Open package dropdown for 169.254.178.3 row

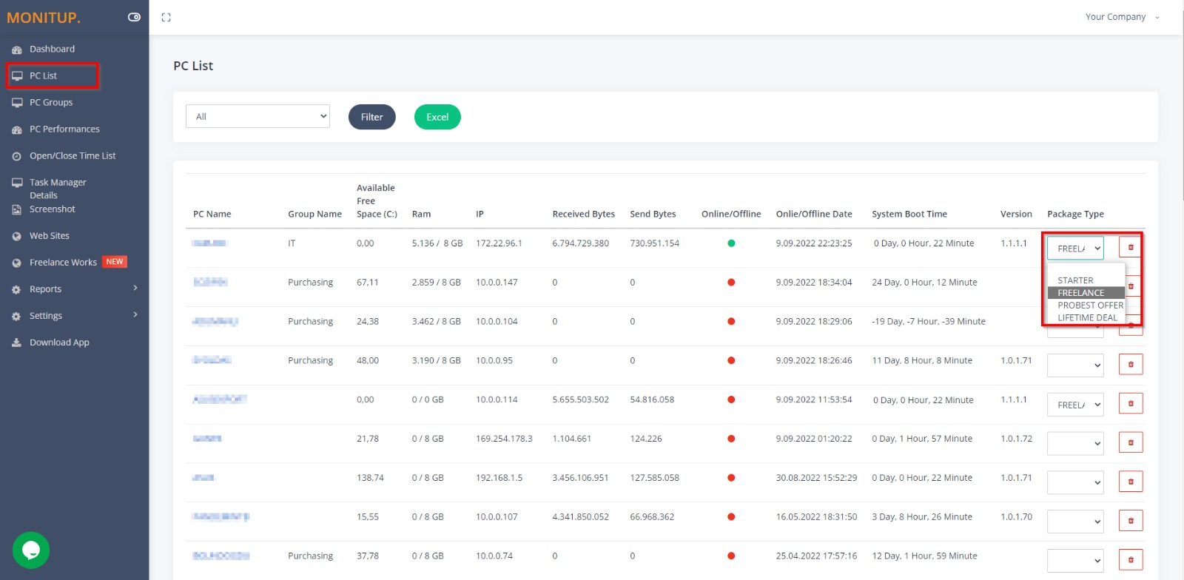(1075, 443)
